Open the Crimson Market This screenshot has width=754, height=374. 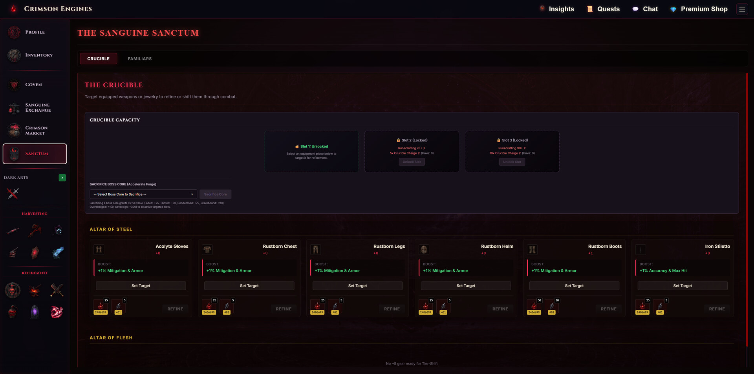point(35,131)
